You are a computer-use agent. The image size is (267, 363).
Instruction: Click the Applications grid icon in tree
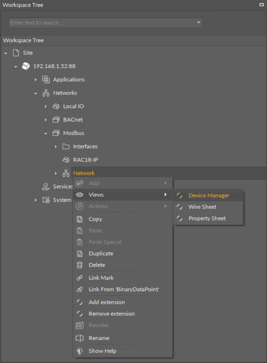point(46,79)
